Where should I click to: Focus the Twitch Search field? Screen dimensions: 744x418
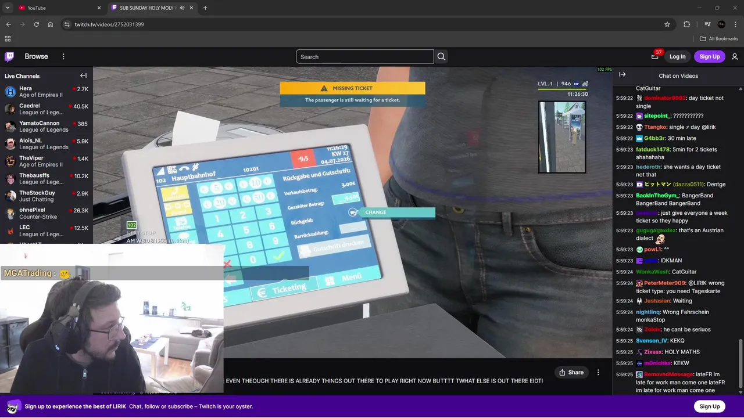tap(364, 56)
